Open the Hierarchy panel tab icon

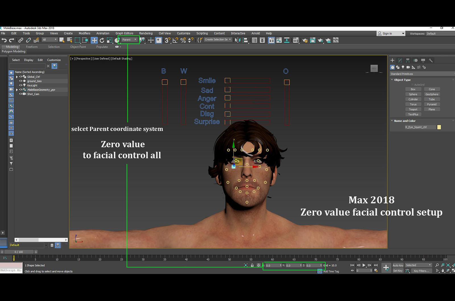tap(408, 60)
